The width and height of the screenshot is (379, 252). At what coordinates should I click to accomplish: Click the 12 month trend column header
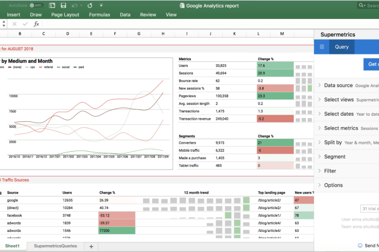click(x=196, y=192)
